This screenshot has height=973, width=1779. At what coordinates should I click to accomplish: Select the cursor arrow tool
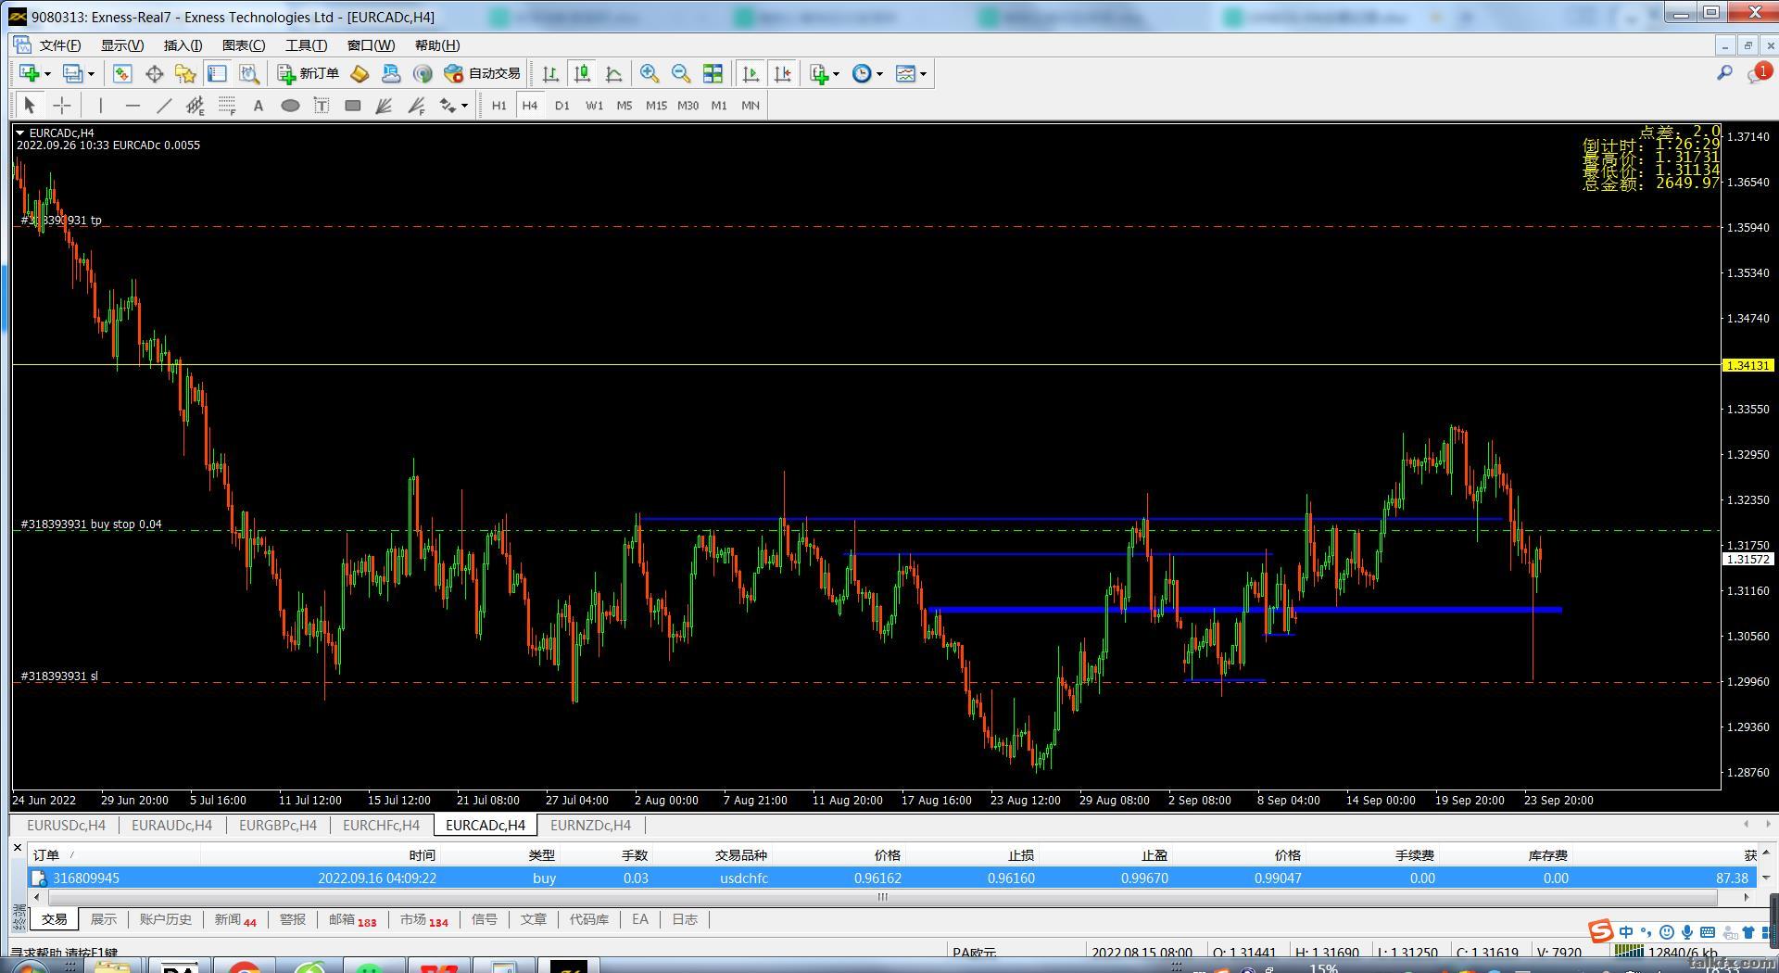(x=30, y=106)
